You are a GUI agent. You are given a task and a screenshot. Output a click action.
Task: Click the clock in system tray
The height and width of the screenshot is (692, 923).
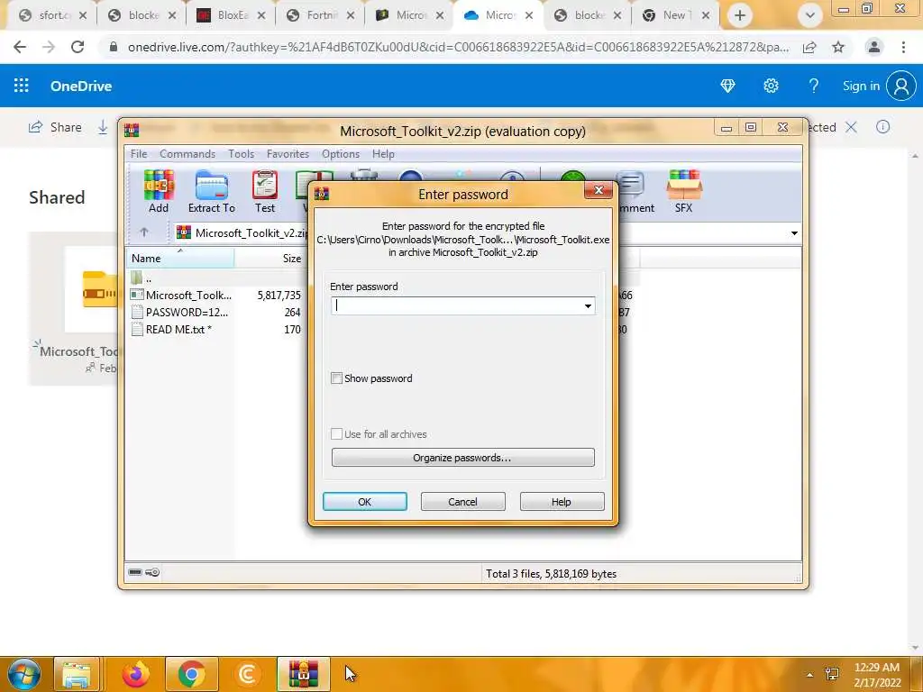(x=877, y=674)
